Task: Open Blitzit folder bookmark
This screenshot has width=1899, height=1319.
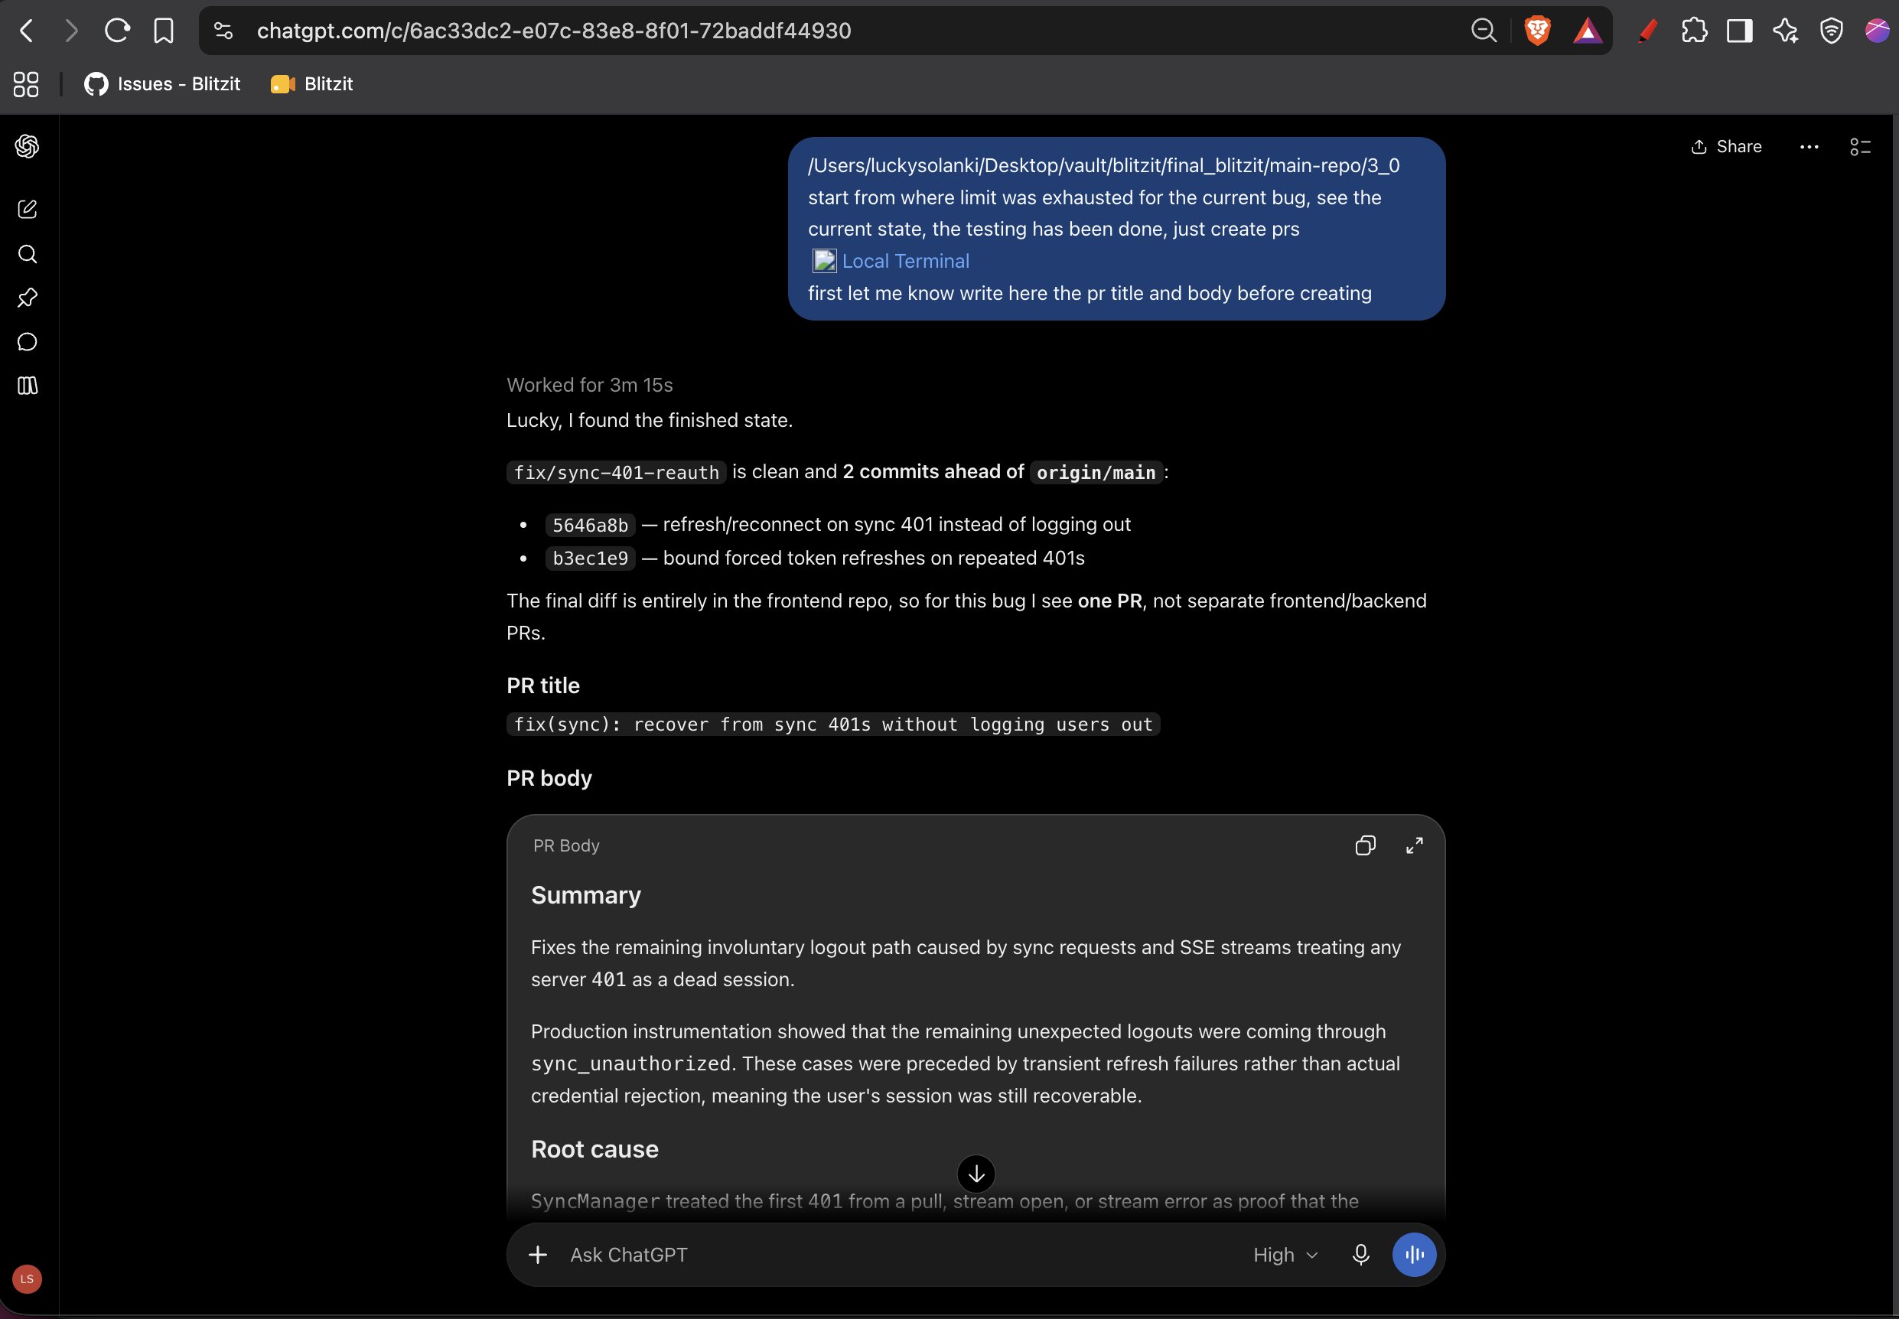Action: tap(311, 84)
